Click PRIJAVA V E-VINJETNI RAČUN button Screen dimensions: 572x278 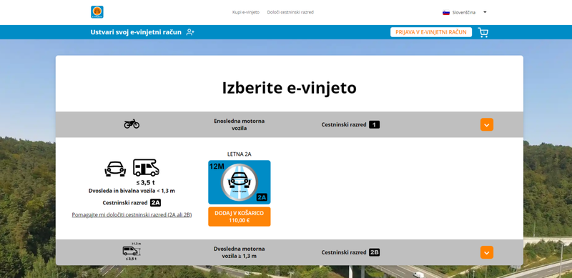431,32
